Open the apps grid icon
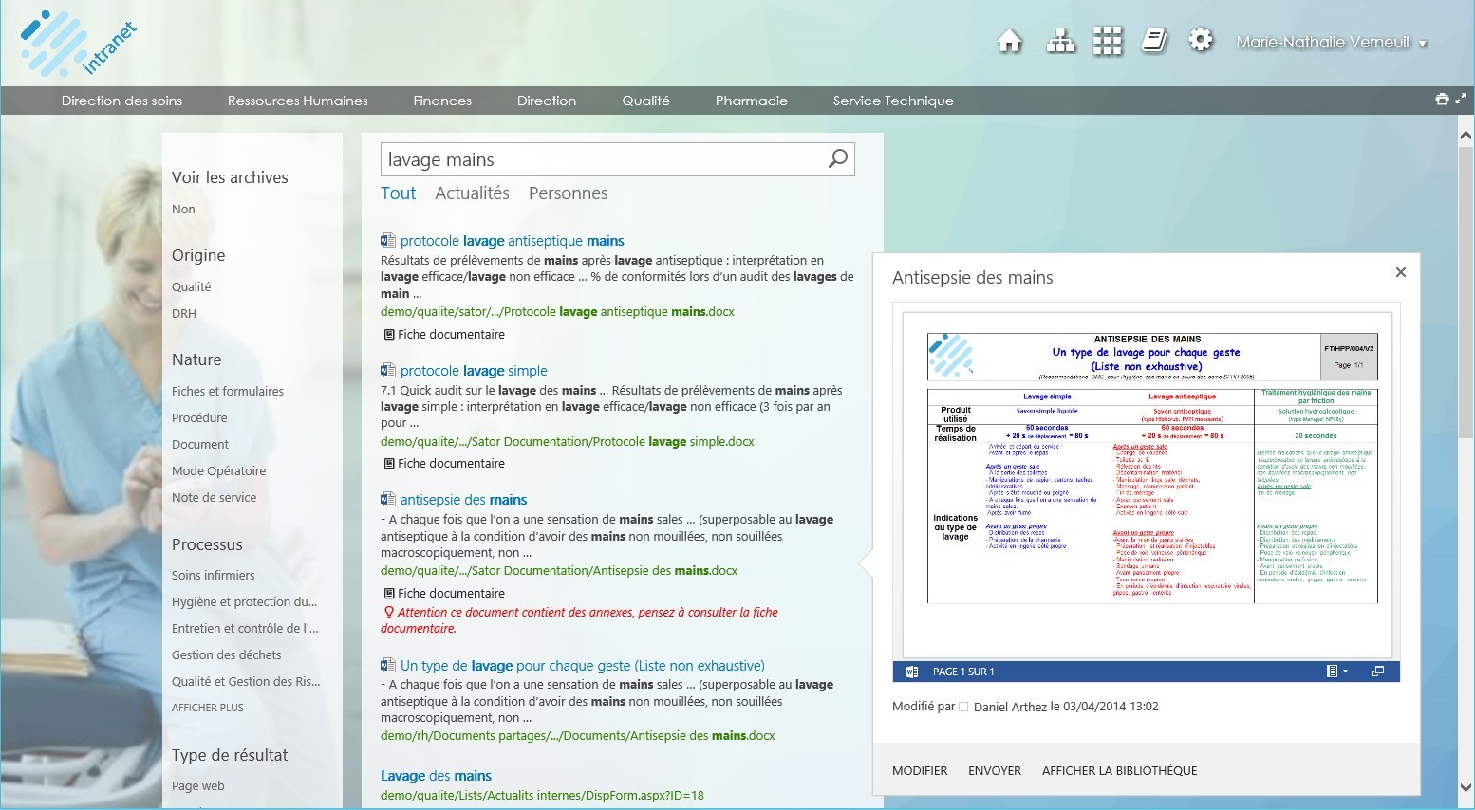This screenshot has width=1475, height=810. click(x=1107, y=42)
